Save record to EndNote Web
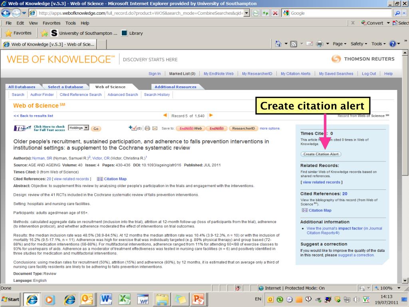409x307 pixels. [191, 128]
